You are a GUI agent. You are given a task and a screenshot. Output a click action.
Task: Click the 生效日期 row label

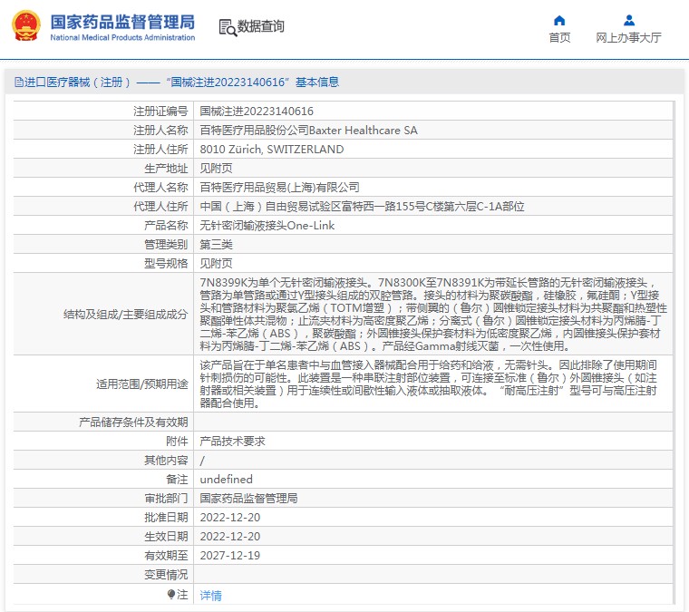(166, 537)
